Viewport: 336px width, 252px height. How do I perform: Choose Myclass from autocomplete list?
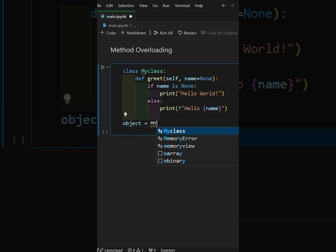point(197,131)
